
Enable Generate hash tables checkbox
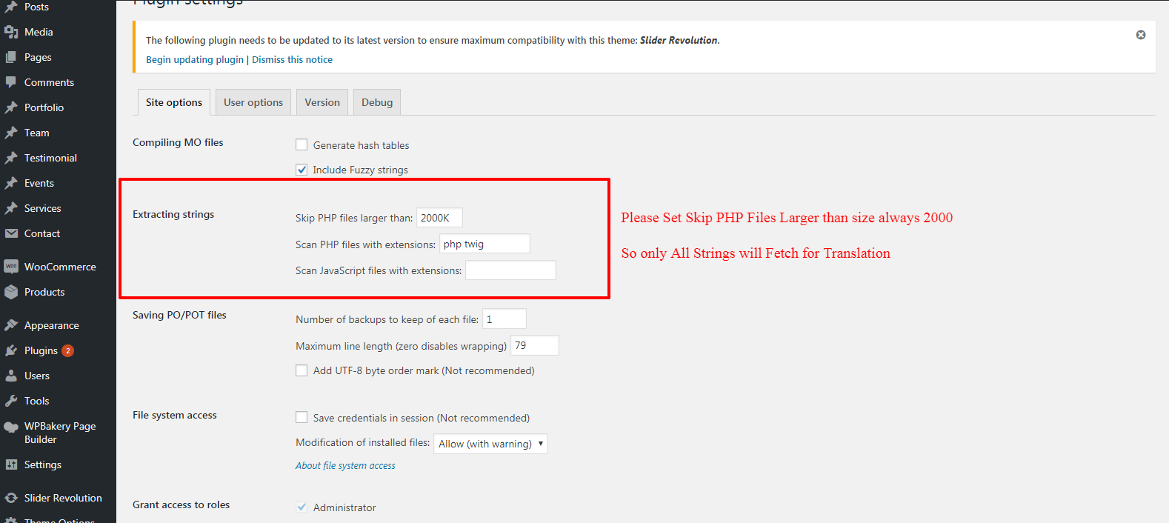click(x=302, y=145)
